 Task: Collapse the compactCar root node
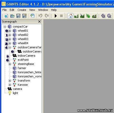[5, 26]
